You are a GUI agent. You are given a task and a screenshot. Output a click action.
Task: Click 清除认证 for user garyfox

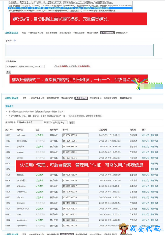154,147
